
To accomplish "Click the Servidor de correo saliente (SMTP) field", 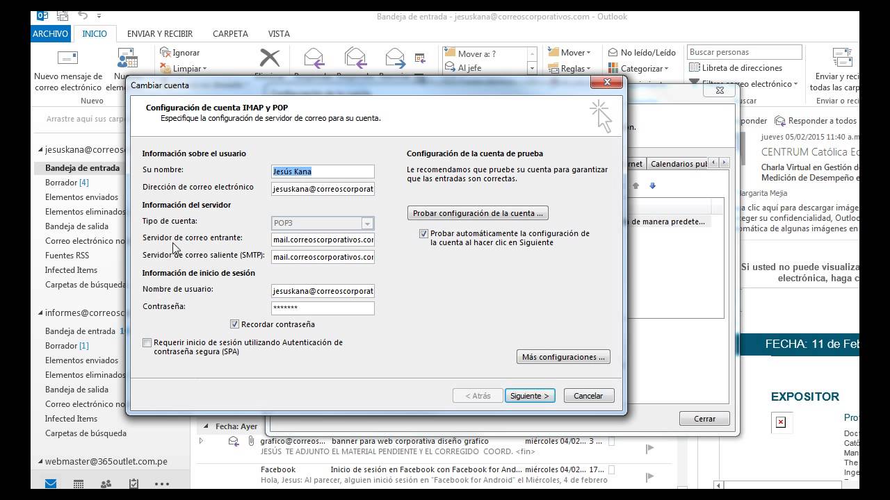I will tap(323, 257).
